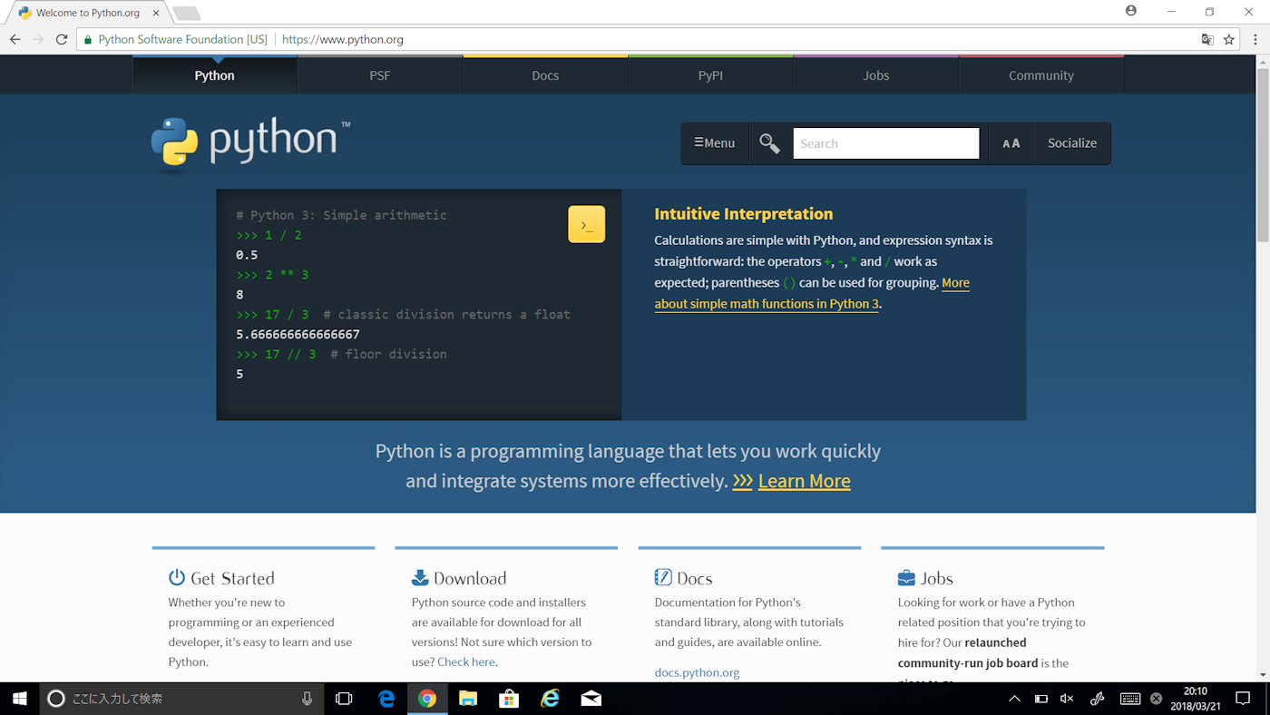
Task: Open Internet Explorer from taskbar
Action: coord(551,699)
